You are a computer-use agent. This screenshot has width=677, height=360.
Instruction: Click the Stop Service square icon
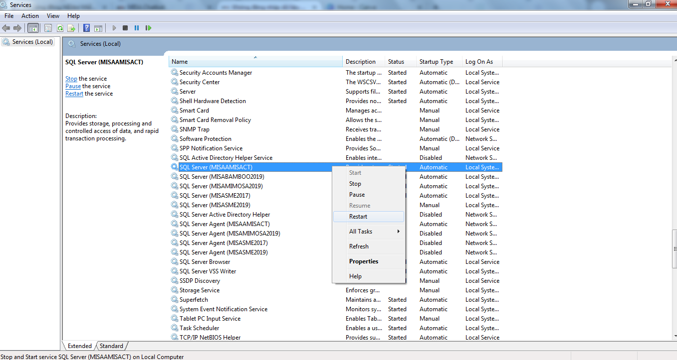click(125, 28)
